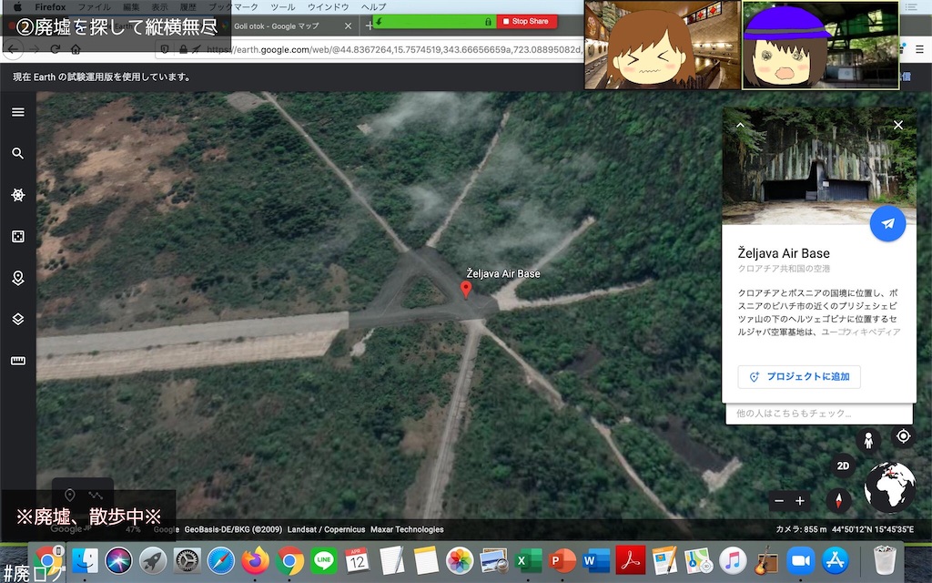Open Projects placemark icon in sidebar
This screenshot has width=932, height=583.
click(18, 278)
